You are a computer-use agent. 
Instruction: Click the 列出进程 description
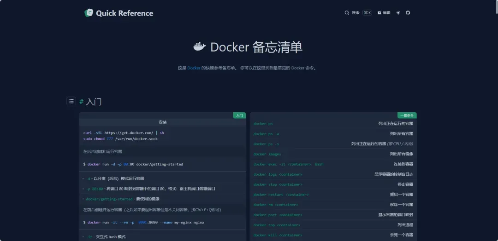[x=405, y=225]
